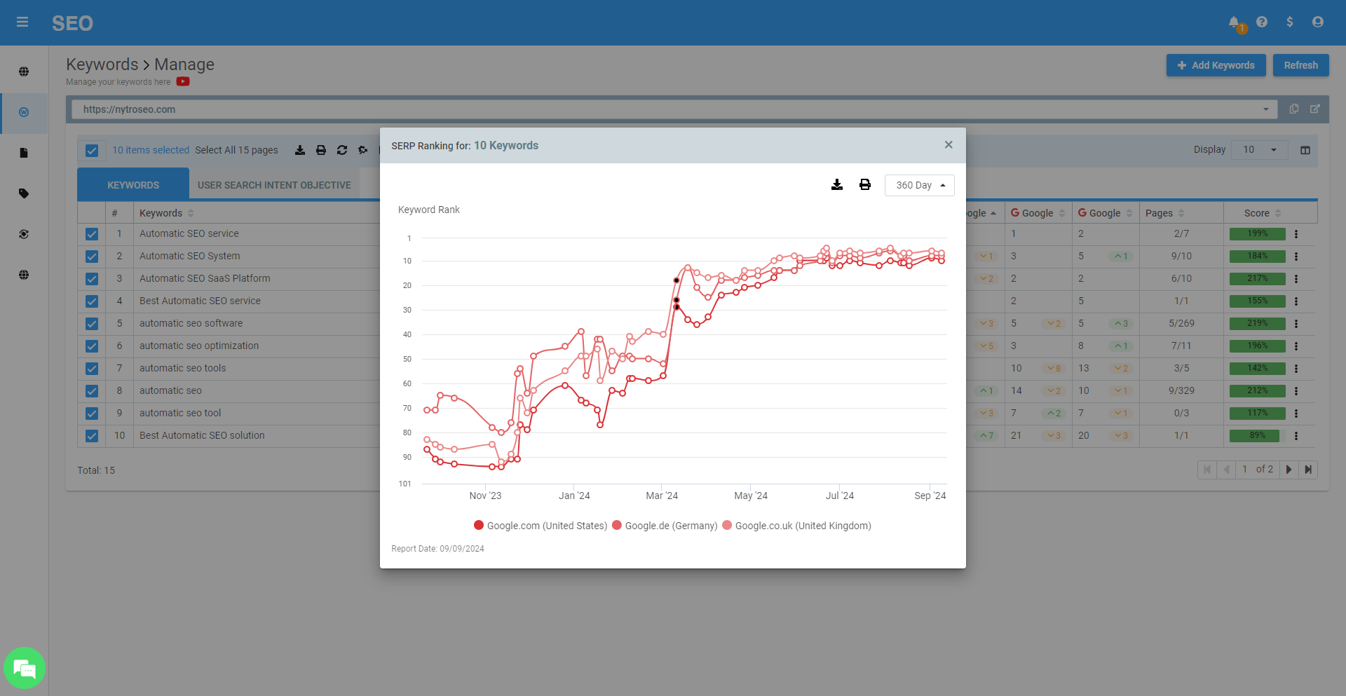This screenshot has height=696, width=1346.
Task: Open the download export icon in the SERP dialog
Action: (x=837, y=184)
